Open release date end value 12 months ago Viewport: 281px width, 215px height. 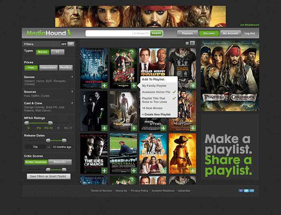[62, 147]
